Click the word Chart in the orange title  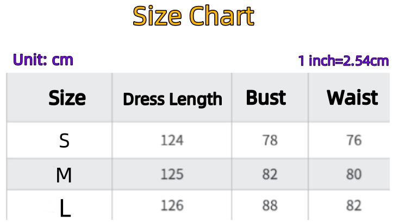222,16
